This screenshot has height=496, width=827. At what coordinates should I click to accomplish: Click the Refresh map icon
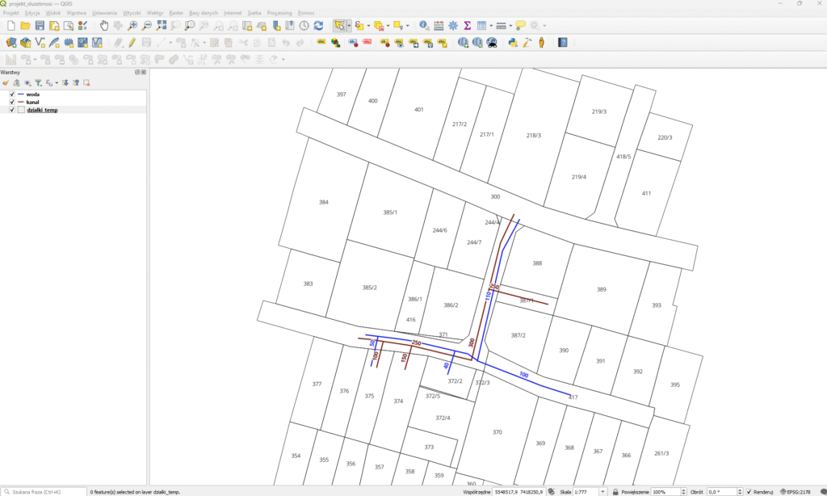(x=318, y=26)
